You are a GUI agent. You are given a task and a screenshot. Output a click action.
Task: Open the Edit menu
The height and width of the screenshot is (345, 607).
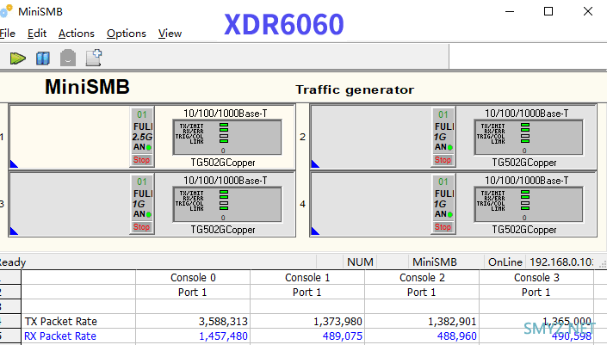click(37, 34)
